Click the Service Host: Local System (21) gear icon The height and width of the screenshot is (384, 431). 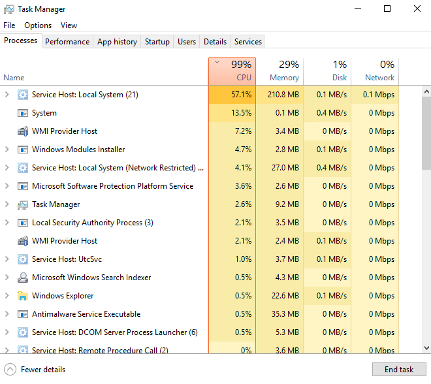[x=23, y=95]
